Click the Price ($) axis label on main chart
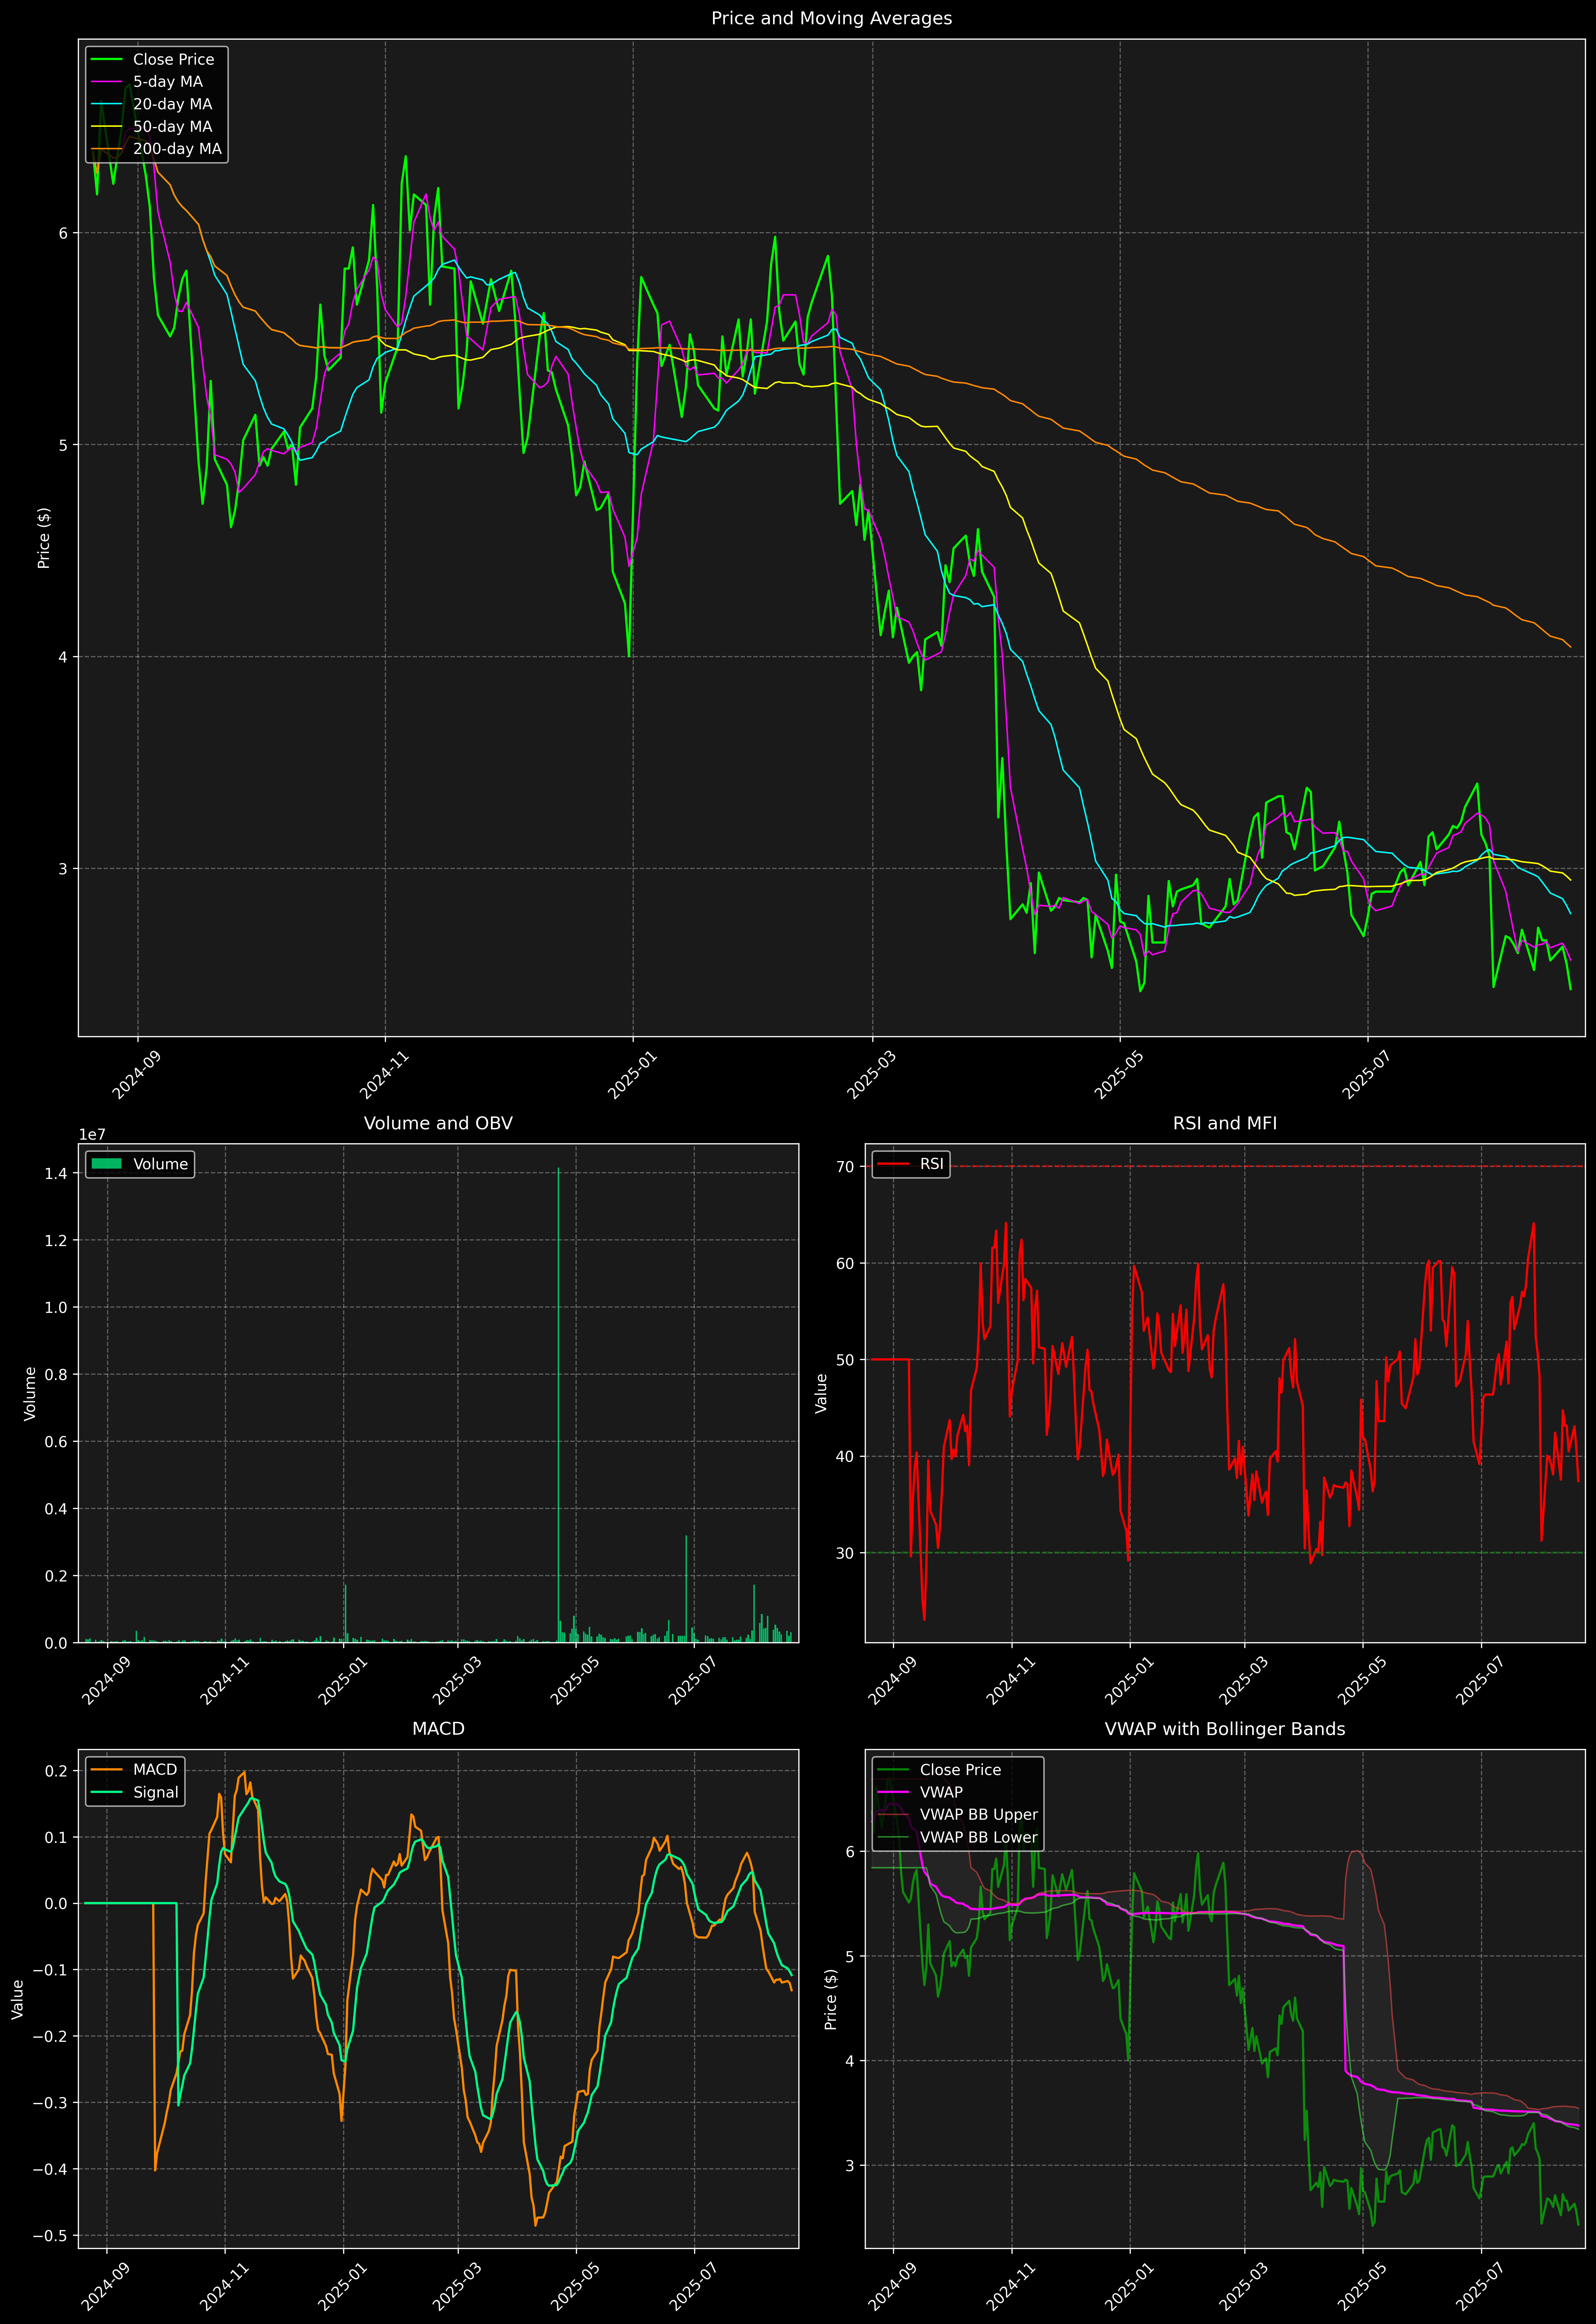 click(44, 538)
